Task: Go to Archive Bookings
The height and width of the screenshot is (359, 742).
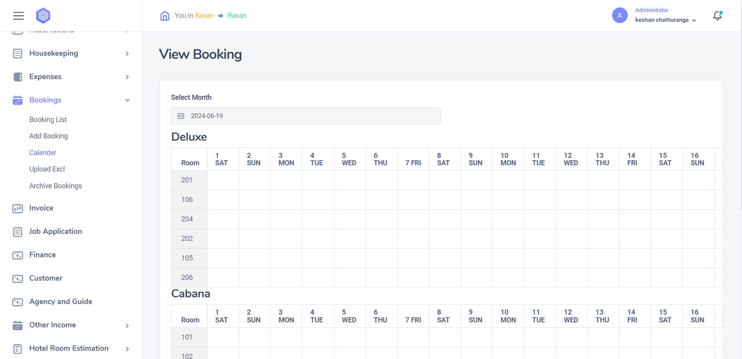Action: [x=55, y=186]
